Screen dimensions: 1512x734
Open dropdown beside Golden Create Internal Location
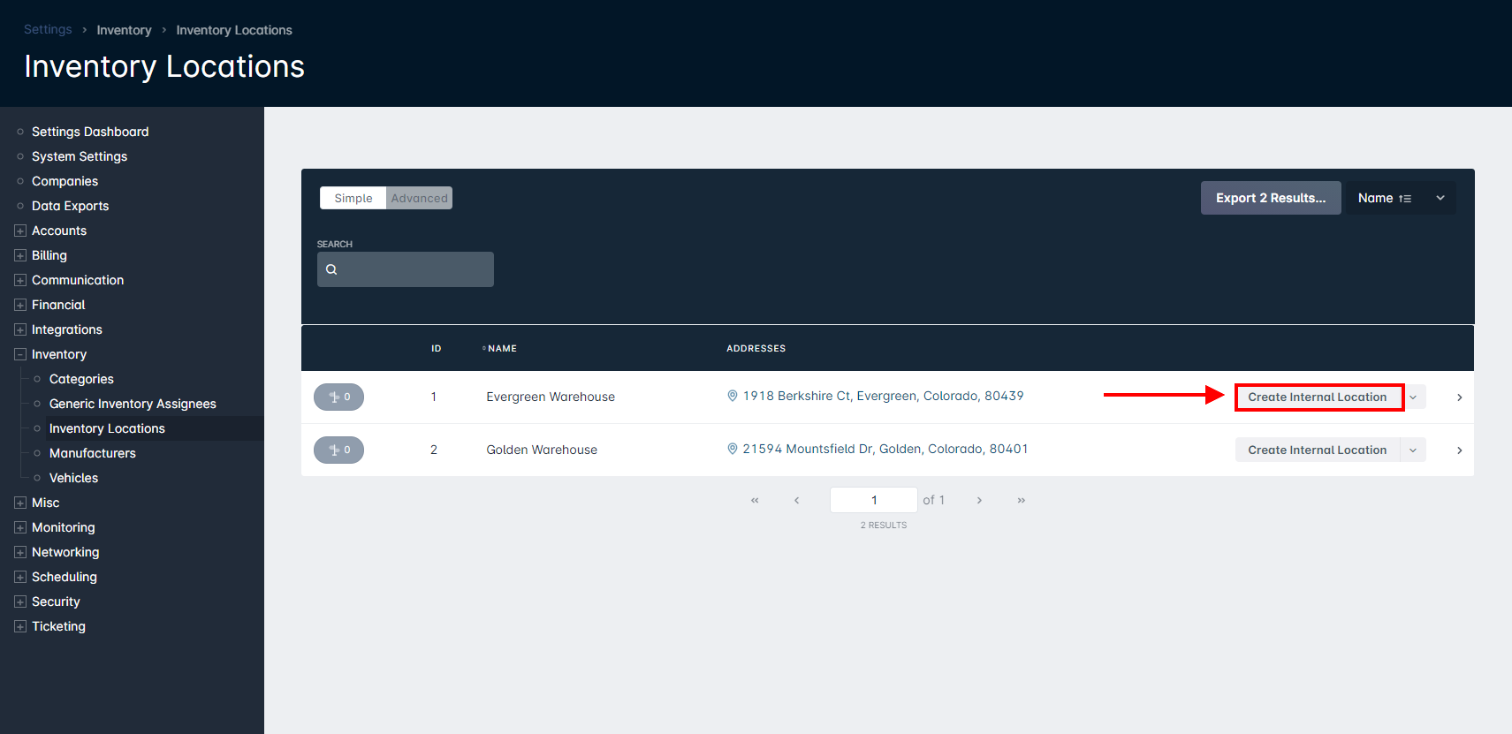[x=1413, y=450]
